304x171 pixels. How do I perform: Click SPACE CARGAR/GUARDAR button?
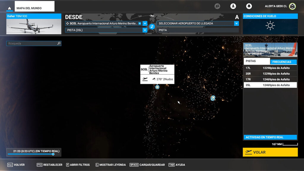147,165
